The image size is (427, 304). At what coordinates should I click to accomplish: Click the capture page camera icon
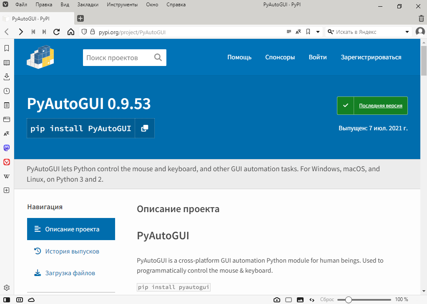pyautogui.click(x=276, y=299)
